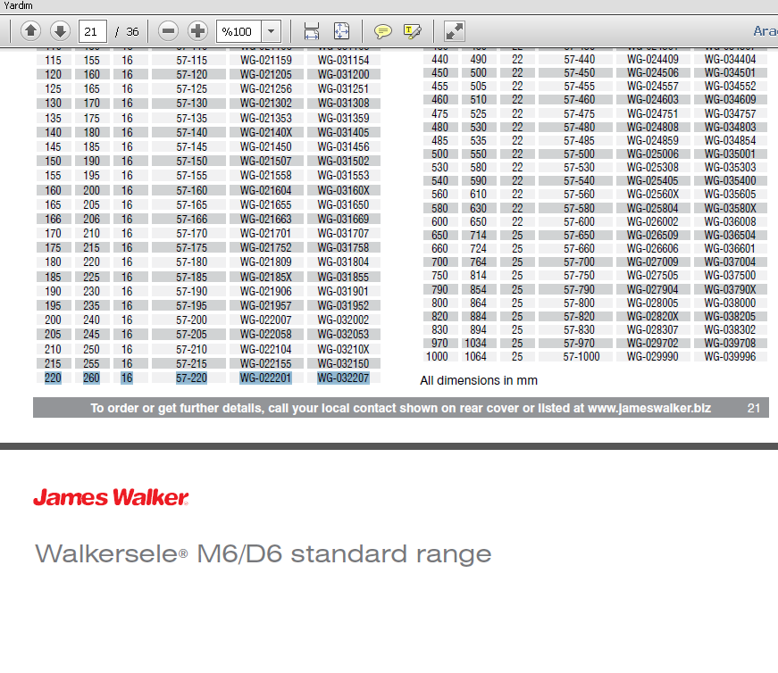Select the cell reading 57-440
Screen dimensions: 778x673
point(579,59)
